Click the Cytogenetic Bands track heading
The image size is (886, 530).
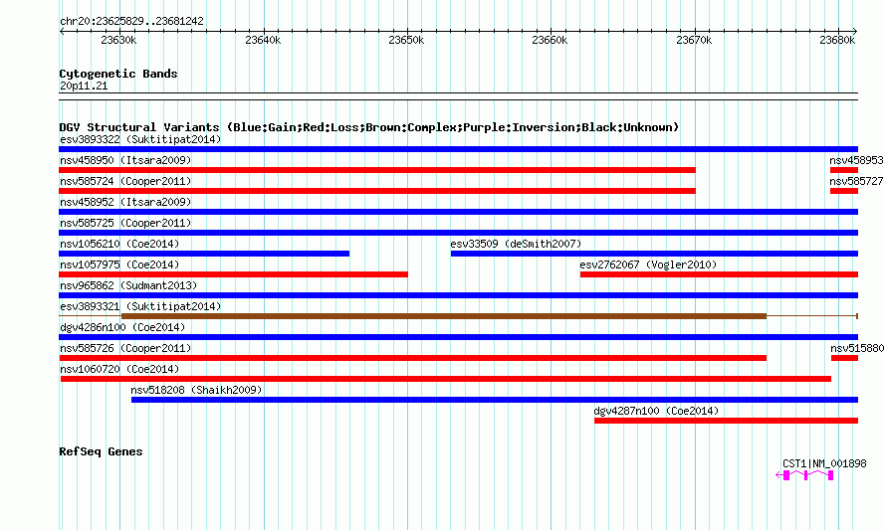118,74
